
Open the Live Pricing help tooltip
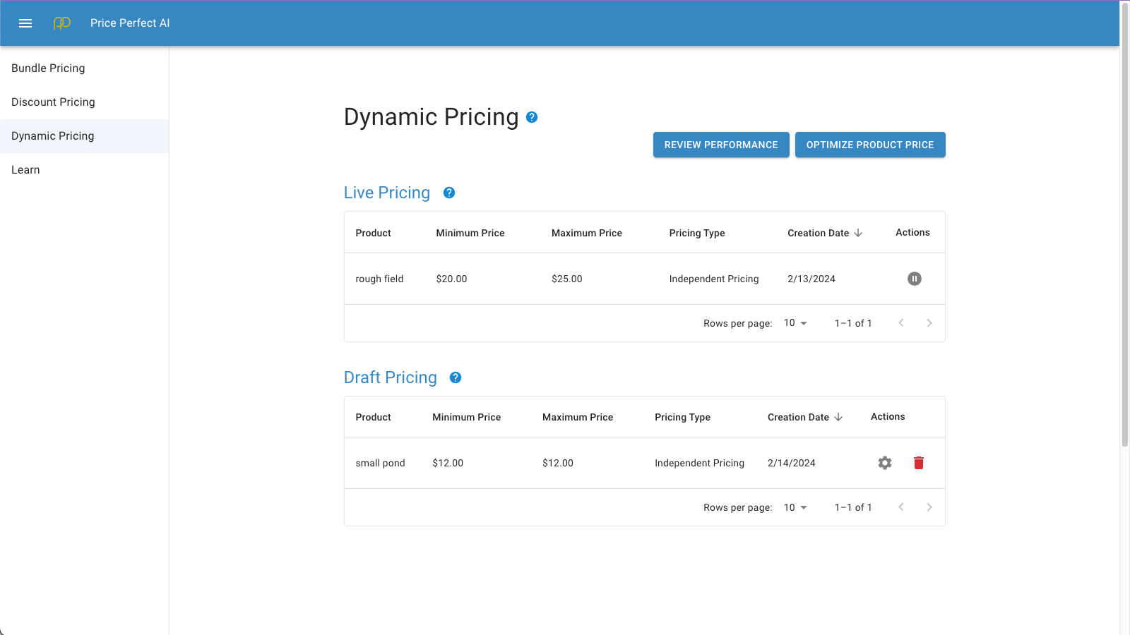[x=449, y=192]
